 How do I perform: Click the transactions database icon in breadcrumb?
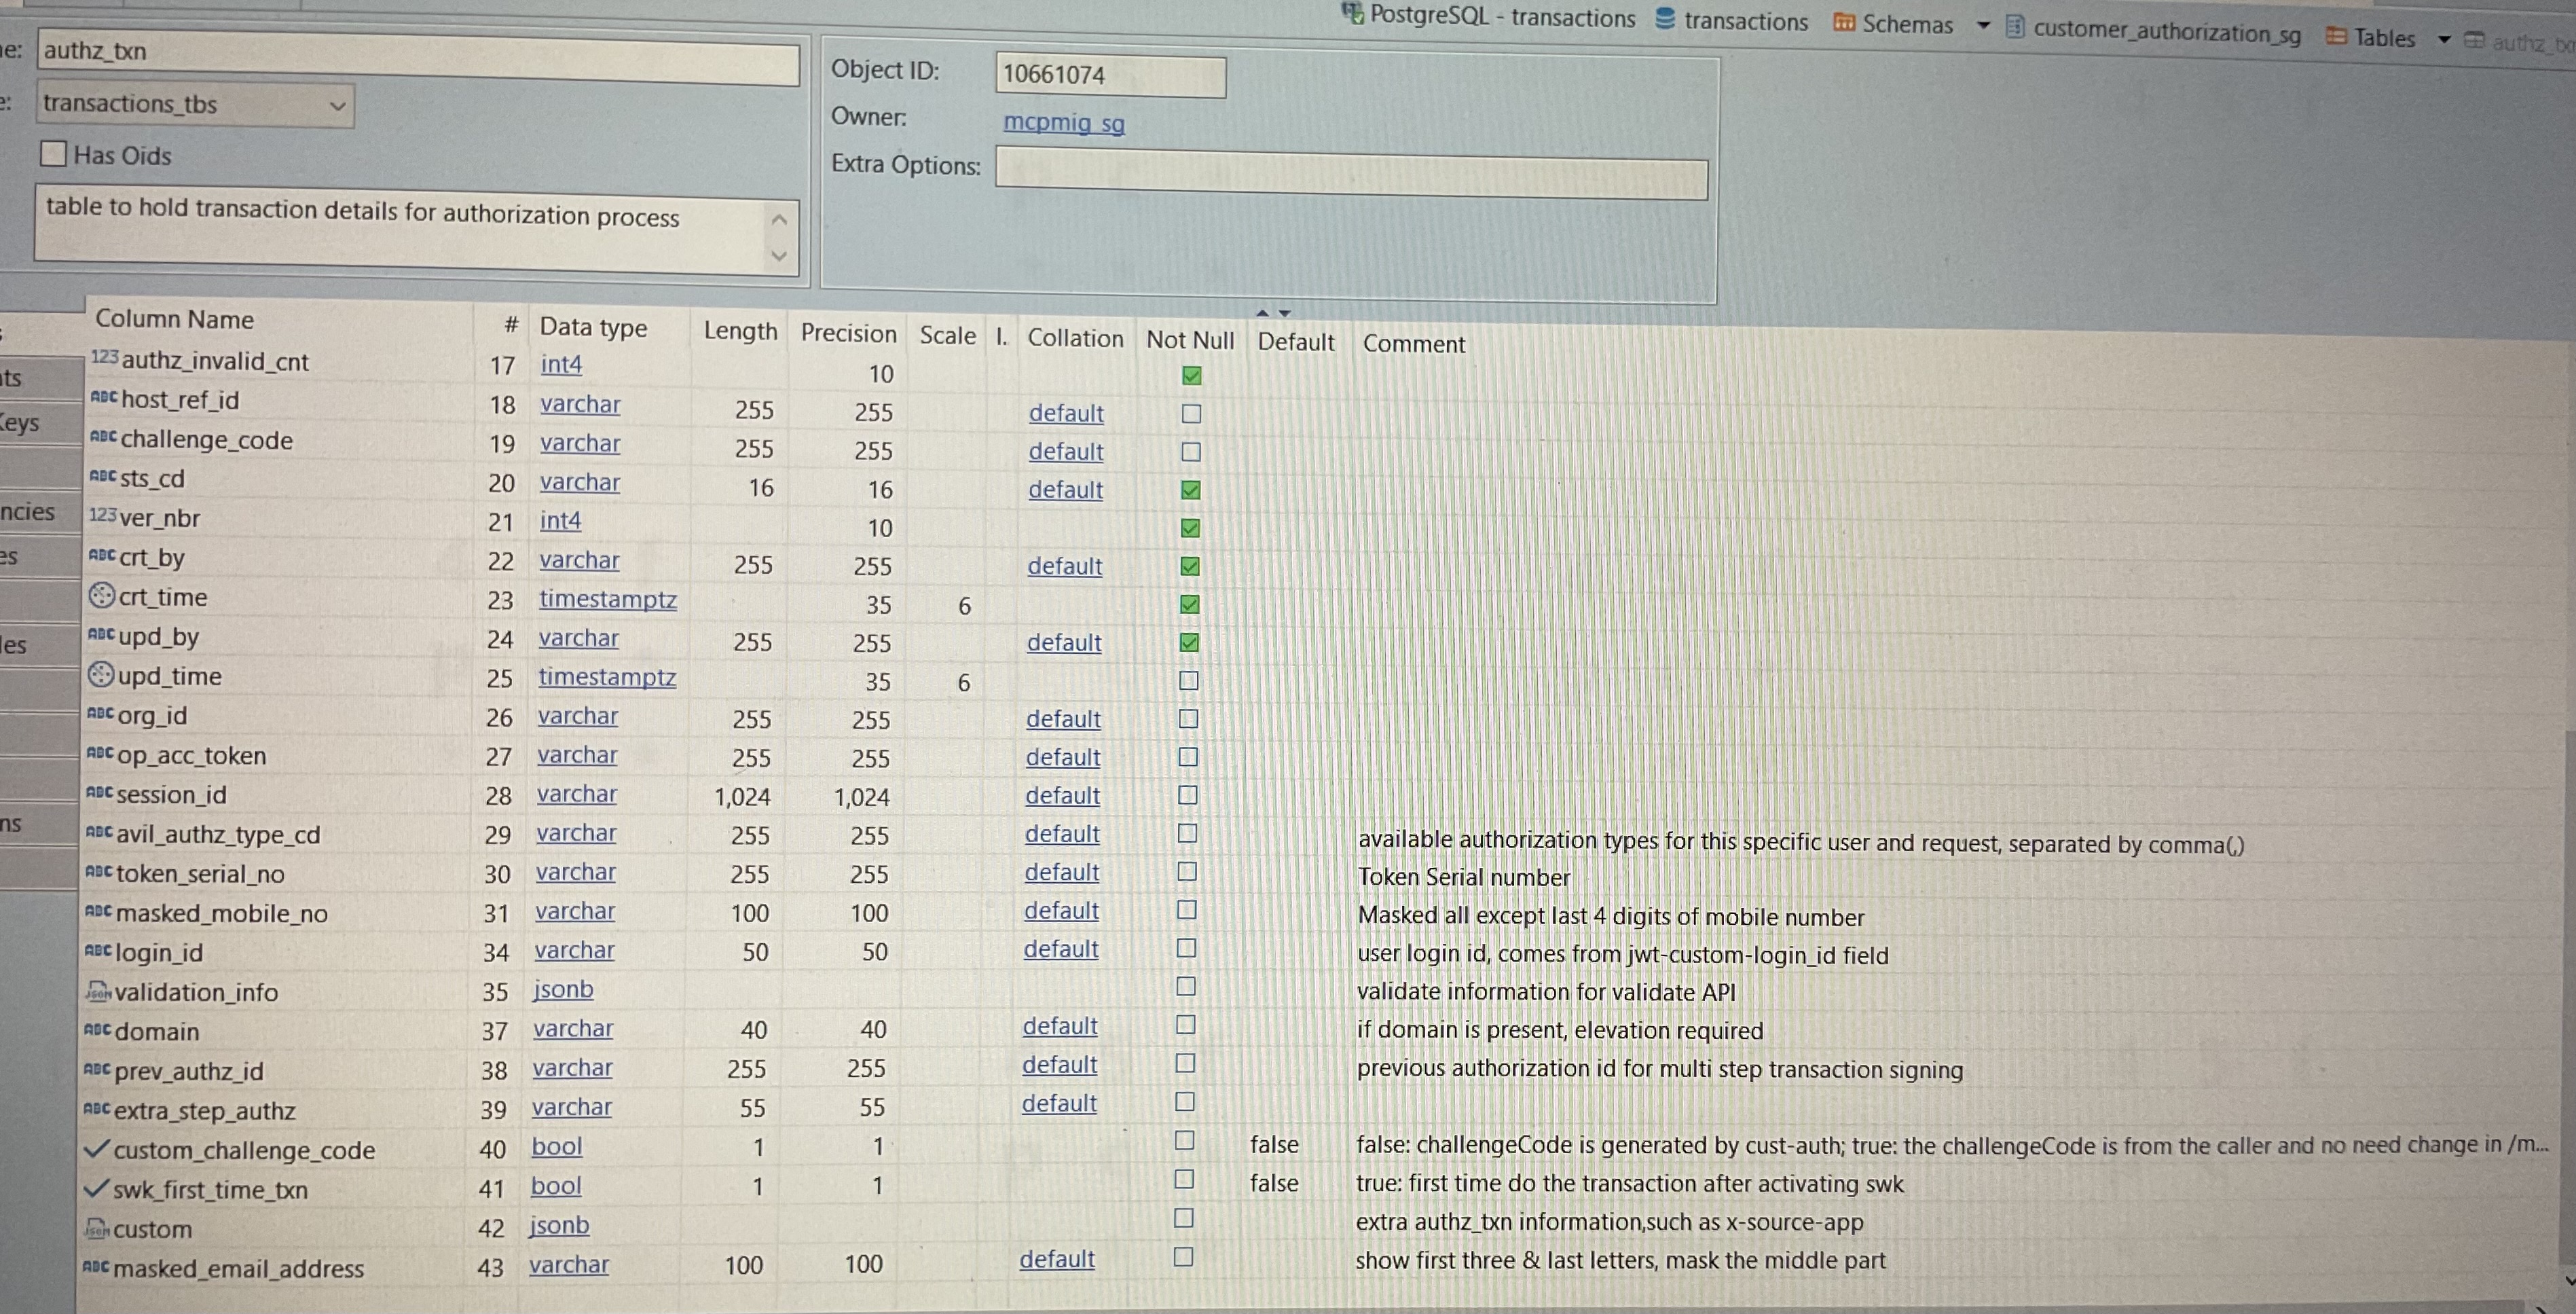[1665, 19]
